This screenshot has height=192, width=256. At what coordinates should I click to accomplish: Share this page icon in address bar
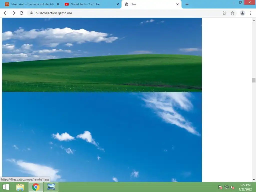point(224,13)
